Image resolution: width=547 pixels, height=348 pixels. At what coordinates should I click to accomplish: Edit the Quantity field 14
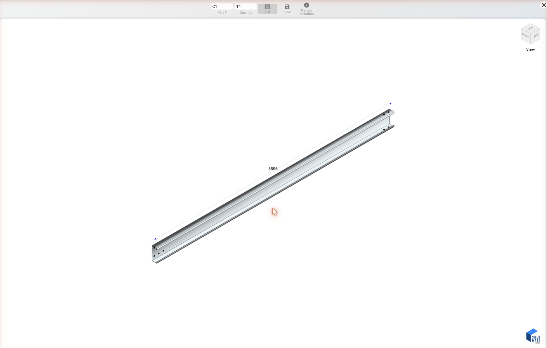click(x=246, y=6)
